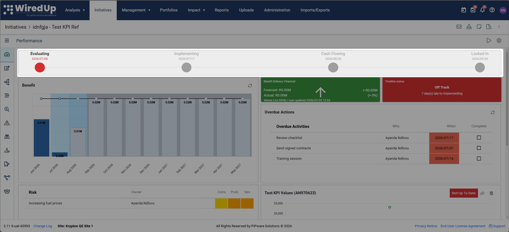The width and height of the screenshot is (509, 232).
Task: Mark Send signed contracts as complete
Action: tap(479, 148)
